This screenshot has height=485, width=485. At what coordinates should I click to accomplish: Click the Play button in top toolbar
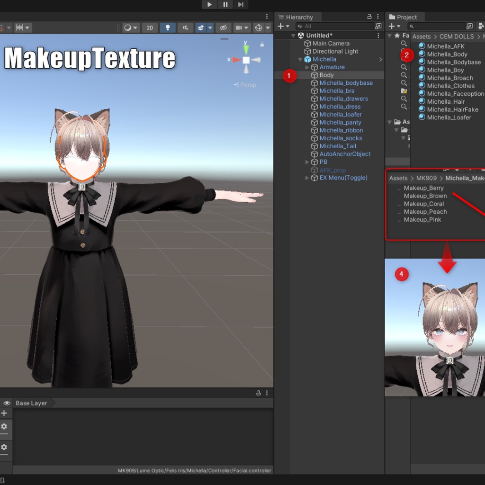209,4
